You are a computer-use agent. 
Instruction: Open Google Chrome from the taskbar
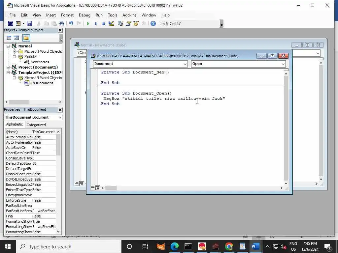click(x=229, y=246)
